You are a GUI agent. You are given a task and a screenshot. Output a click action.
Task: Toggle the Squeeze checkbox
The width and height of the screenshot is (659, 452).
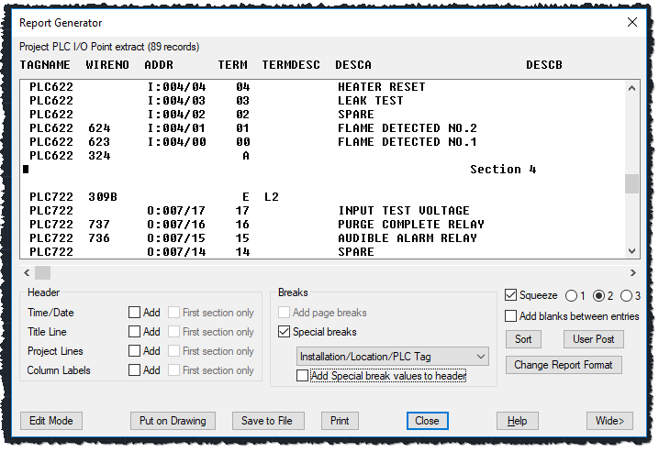pyautogui.click(x=510, y=295)
